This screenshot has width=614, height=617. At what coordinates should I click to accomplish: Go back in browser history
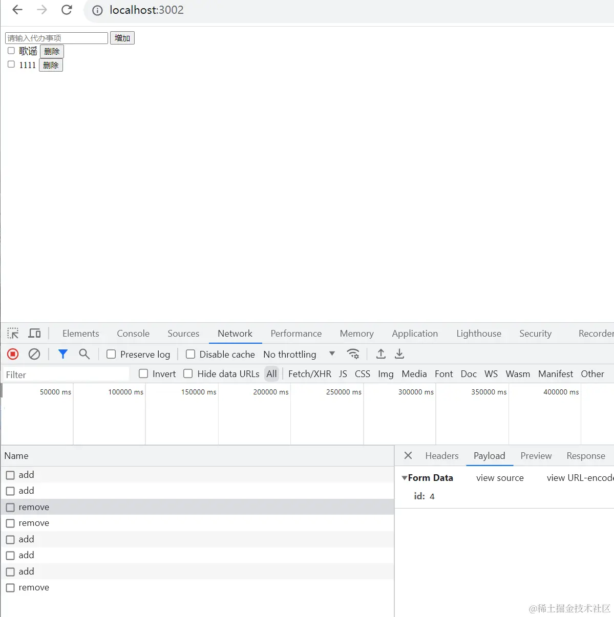[17, 10]
